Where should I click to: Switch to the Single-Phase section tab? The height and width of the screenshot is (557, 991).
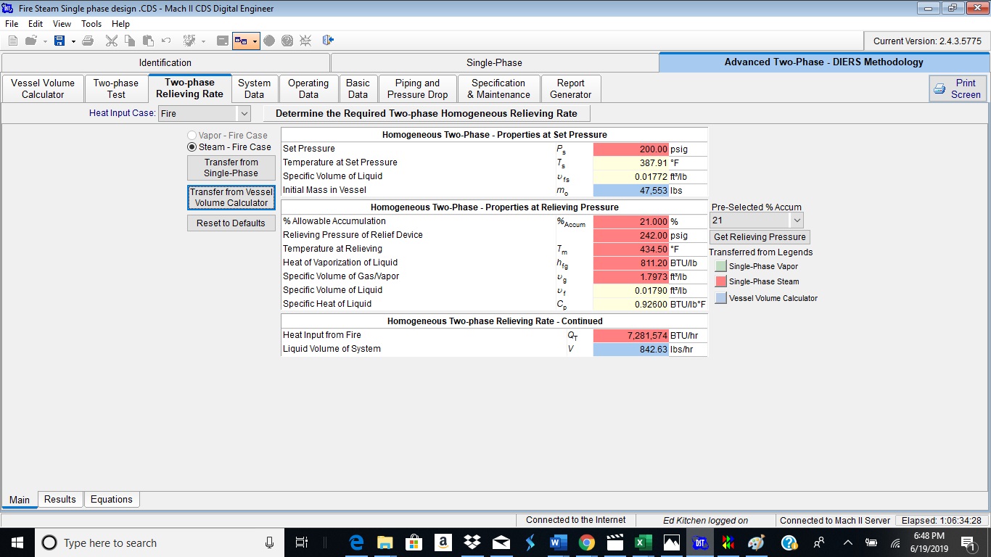point(494,62)
